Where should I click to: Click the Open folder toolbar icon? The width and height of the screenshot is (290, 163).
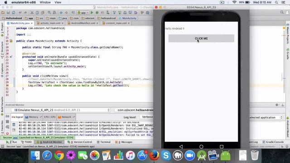(3, 13)
